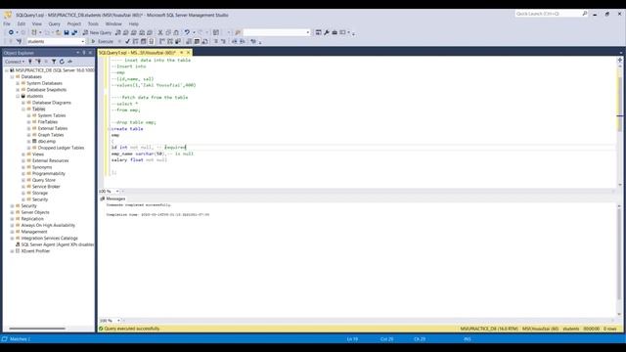Click the '0 rows' status bar text
This screenshot has width=626, height=352.
tap(610, 329)
